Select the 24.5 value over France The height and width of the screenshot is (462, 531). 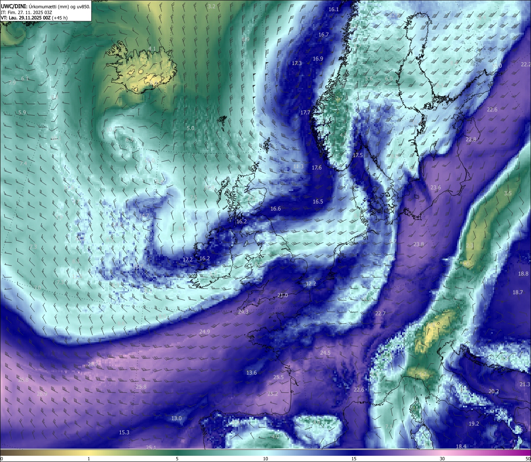point(325,353)
